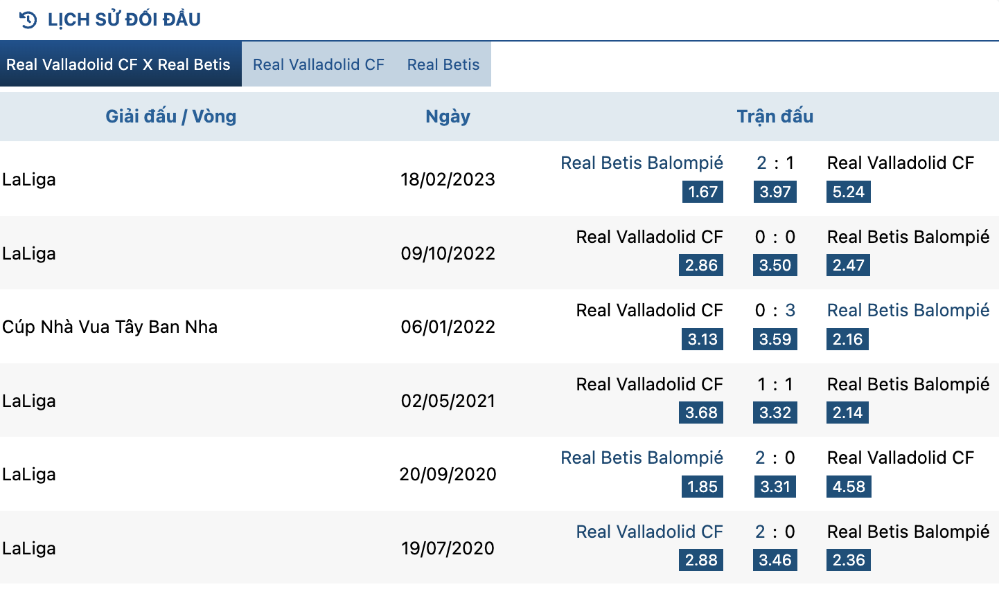Screen dimensions: 999x598
Task: Click Real Betis Balompié in the 19/07/2020 row
Action: pos(908,532)
